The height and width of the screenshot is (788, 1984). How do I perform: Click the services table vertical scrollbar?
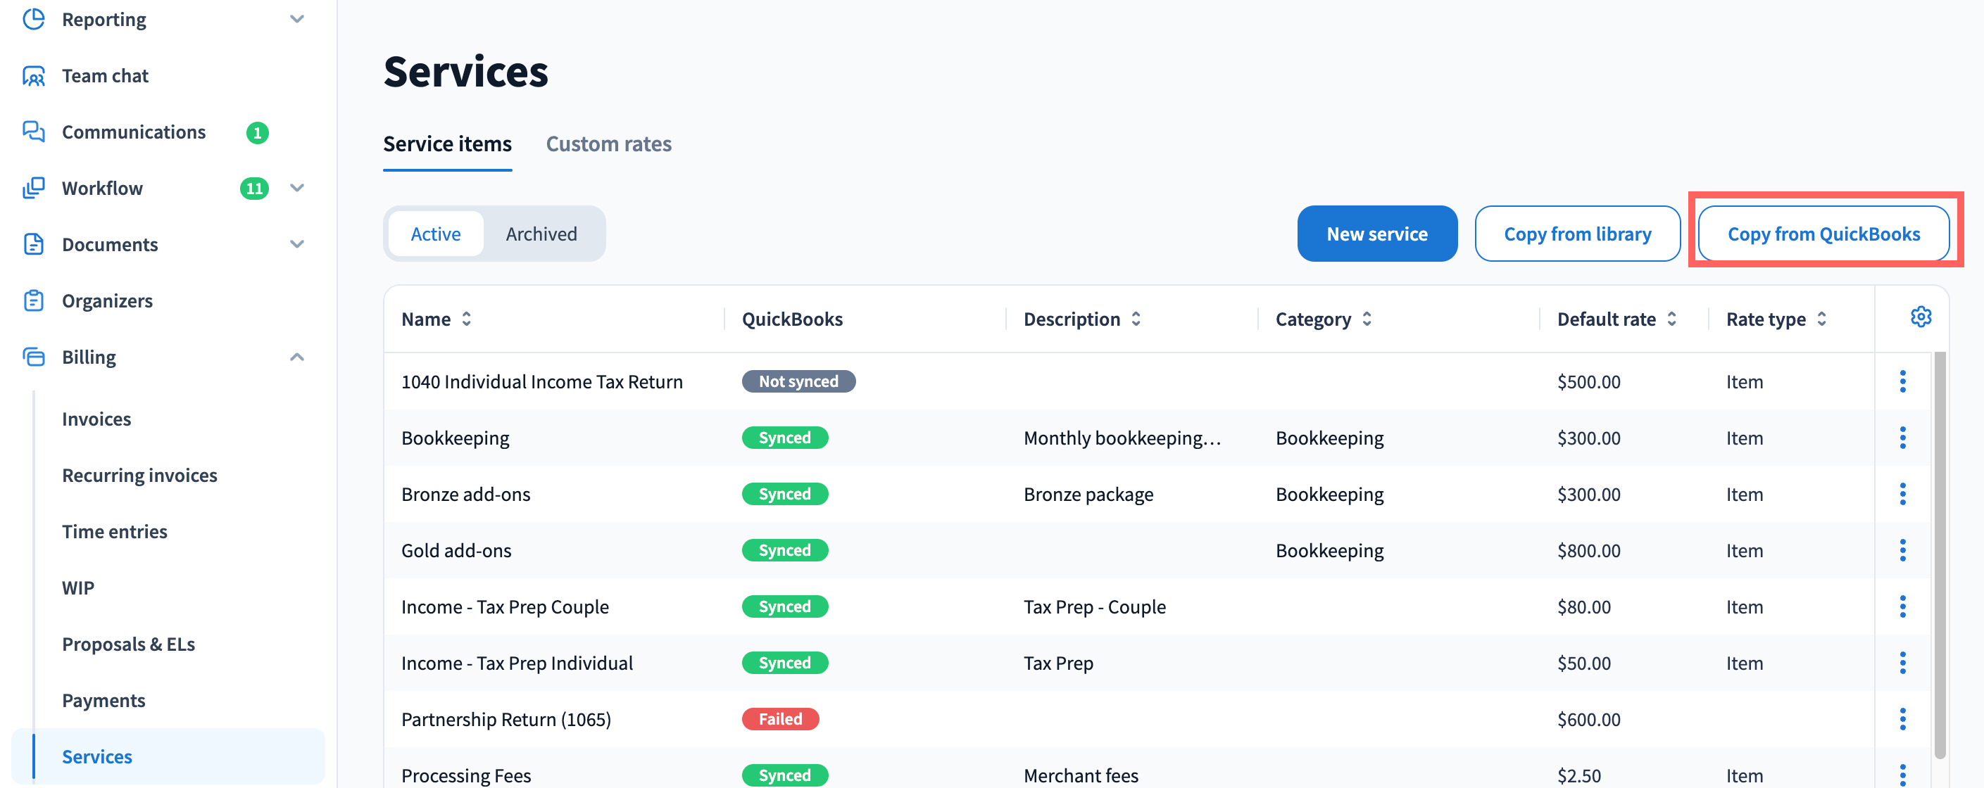click(x=1940, y=554)
